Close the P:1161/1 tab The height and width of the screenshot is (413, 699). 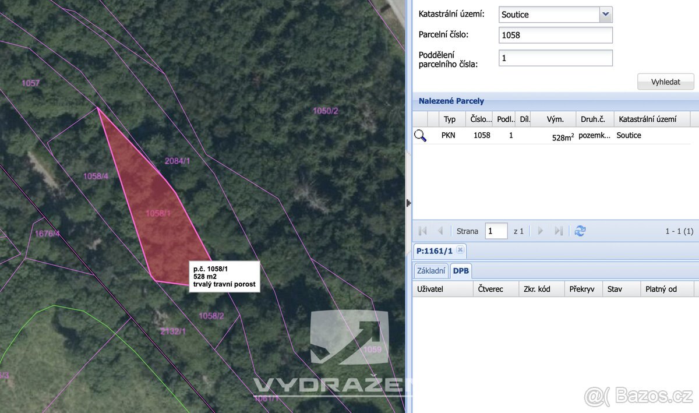pos(460,250)
